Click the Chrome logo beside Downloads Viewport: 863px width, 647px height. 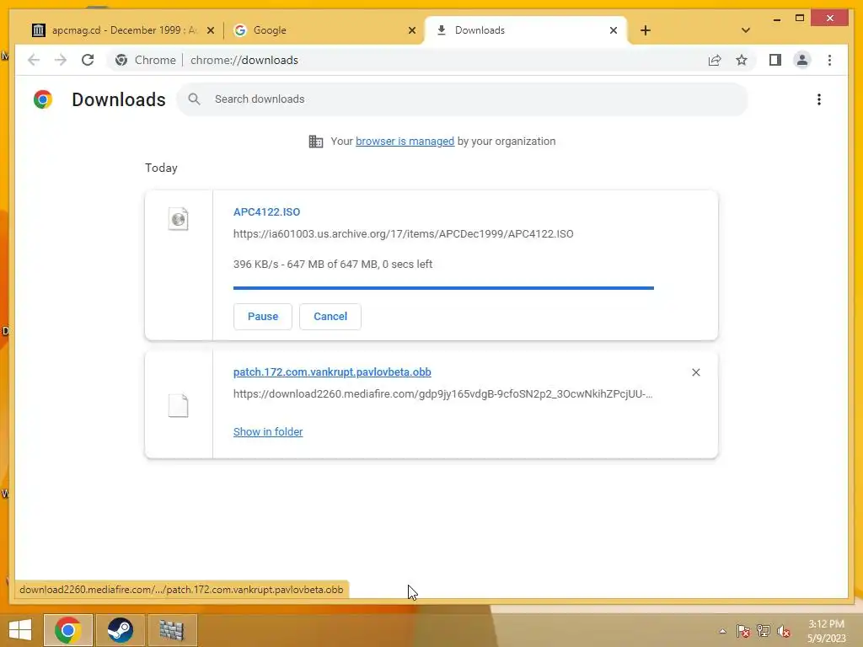click(43, 99)
